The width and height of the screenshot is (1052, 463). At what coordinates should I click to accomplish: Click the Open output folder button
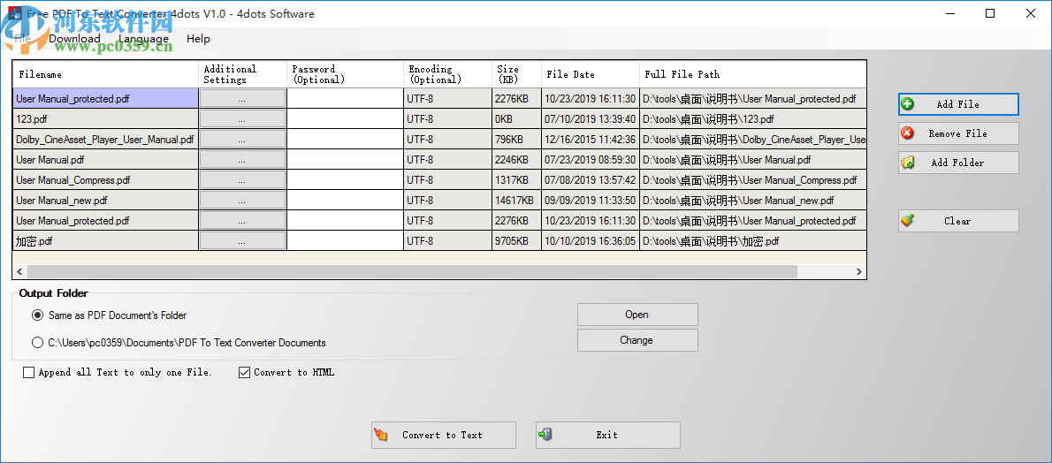(x=637, y=314)
